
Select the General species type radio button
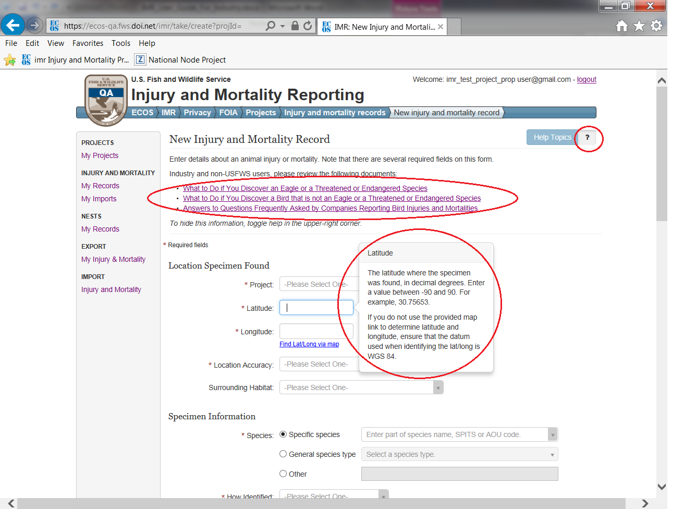coord(283,454)
